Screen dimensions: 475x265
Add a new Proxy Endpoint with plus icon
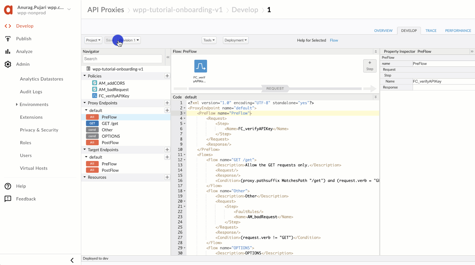pos(167,103)
